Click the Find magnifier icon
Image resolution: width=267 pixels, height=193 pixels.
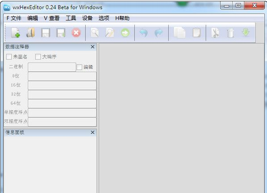click(95, 33)
